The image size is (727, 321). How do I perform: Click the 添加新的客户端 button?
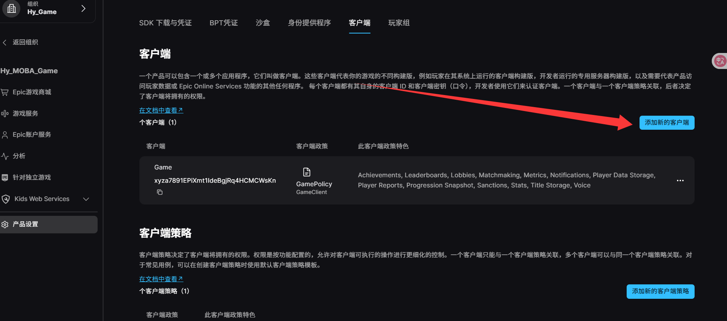[x=667, y=123]
